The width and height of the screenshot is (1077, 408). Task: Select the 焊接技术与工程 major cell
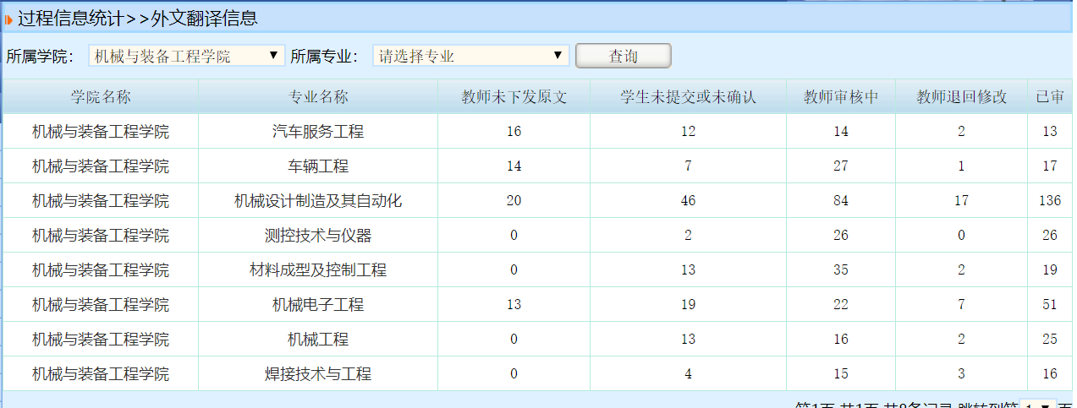pos(318,374)
